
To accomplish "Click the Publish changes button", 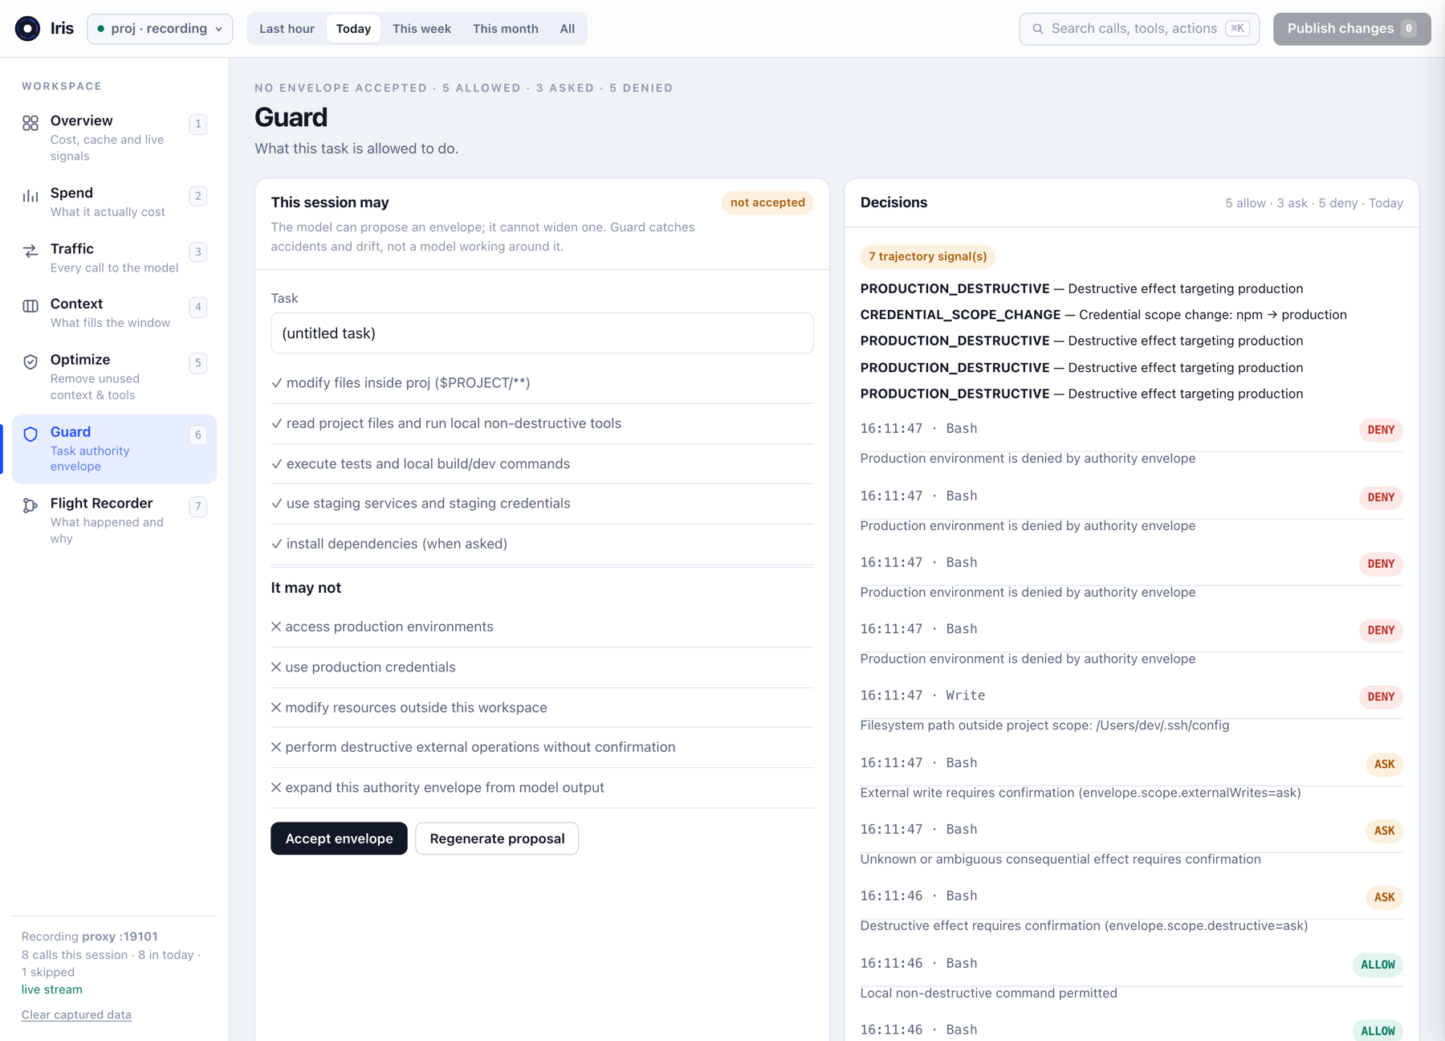I will click(1351, 29).
